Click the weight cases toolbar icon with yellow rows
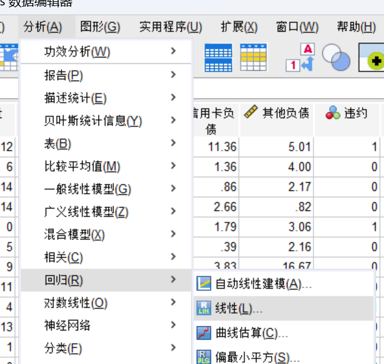This screenshot has height=364, width=384. click(253, 58)
